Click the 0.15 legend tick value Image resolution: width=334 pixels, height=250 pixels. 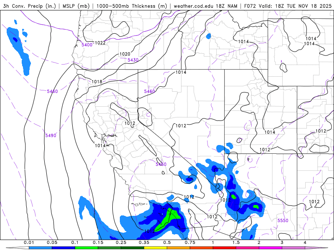(98, 242)
